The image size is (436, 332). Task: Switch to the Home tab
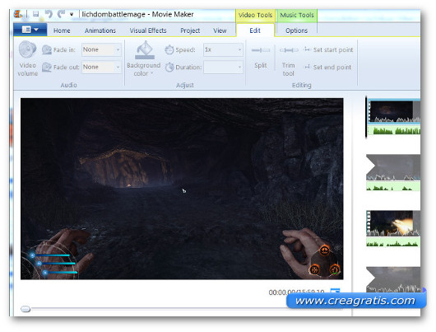[62, 30]
